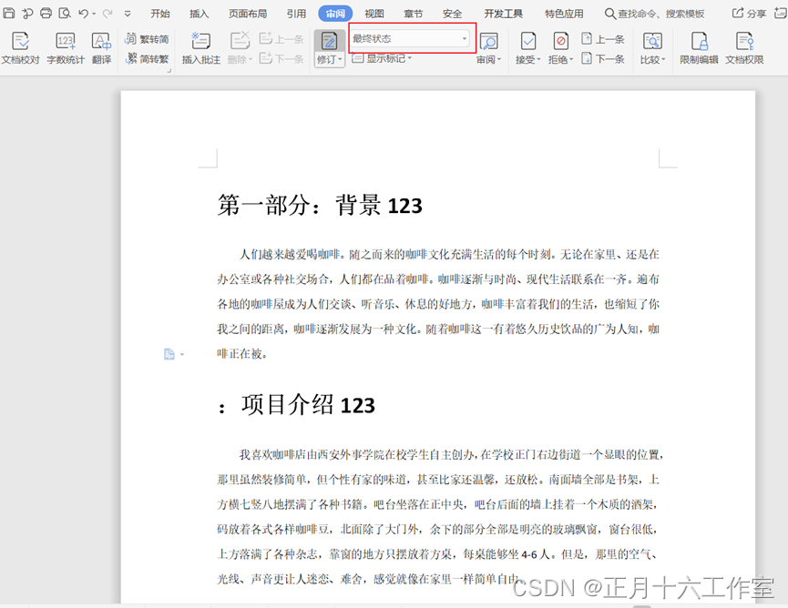Select the 审阅 ribbon tab
788x608 pixels.
(x=335, y=14)
